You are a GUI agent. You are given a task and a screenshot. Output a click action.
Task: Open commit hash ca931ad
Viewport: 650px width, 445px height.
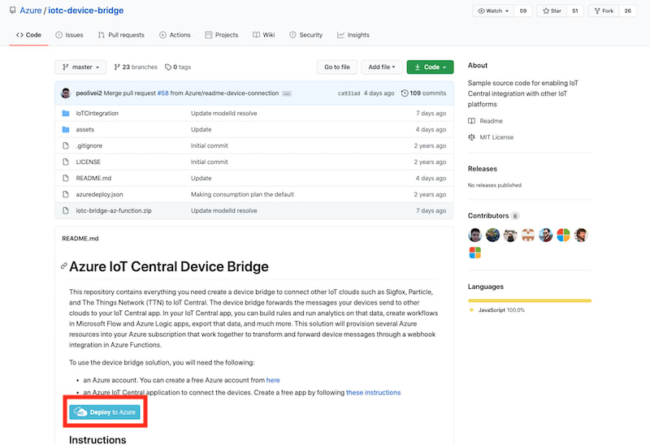pyautogui.click(x=349, y=93)
